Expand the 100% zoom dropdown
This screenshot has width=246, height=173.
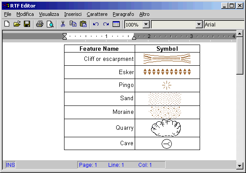pyautogui.click(x=146, y=24)
